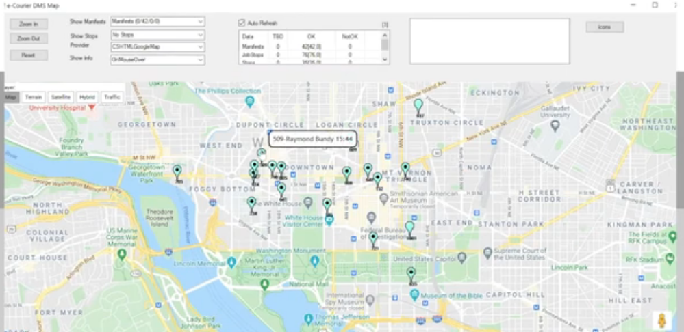684x332 pixels.
Task: Click the United States Capitol marker
Action: [x=461, y=258]
